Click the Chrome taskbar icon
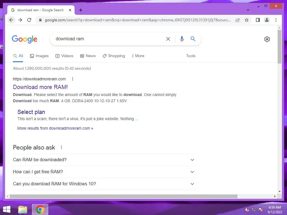 (x=40, y=209)
